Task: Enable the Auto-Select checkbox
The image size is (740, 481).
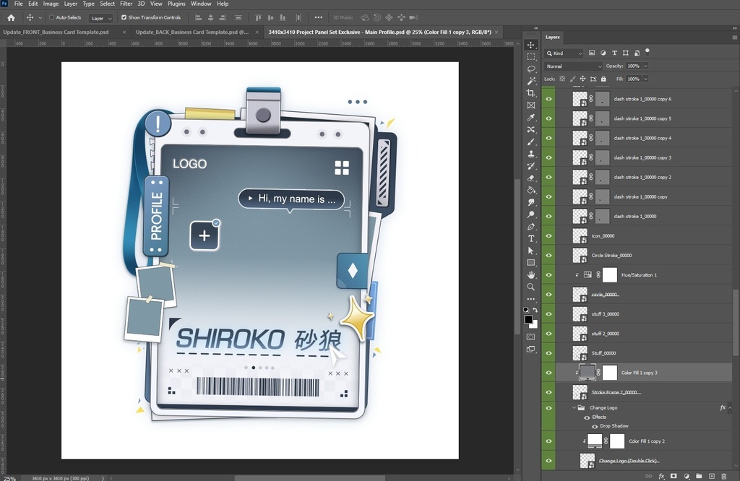Action: click(52, 17)
